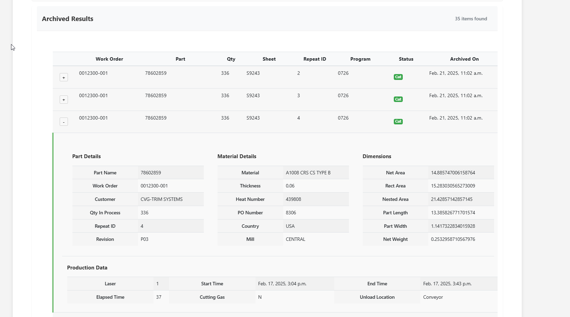Click the Unload Location value Conveyor
Viewport: 570px width, 317px height.
point(433,297)
